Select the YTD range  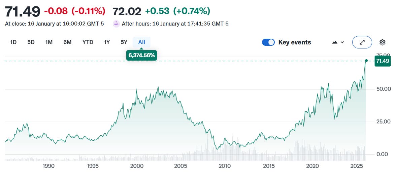click(x=88, y=42)
